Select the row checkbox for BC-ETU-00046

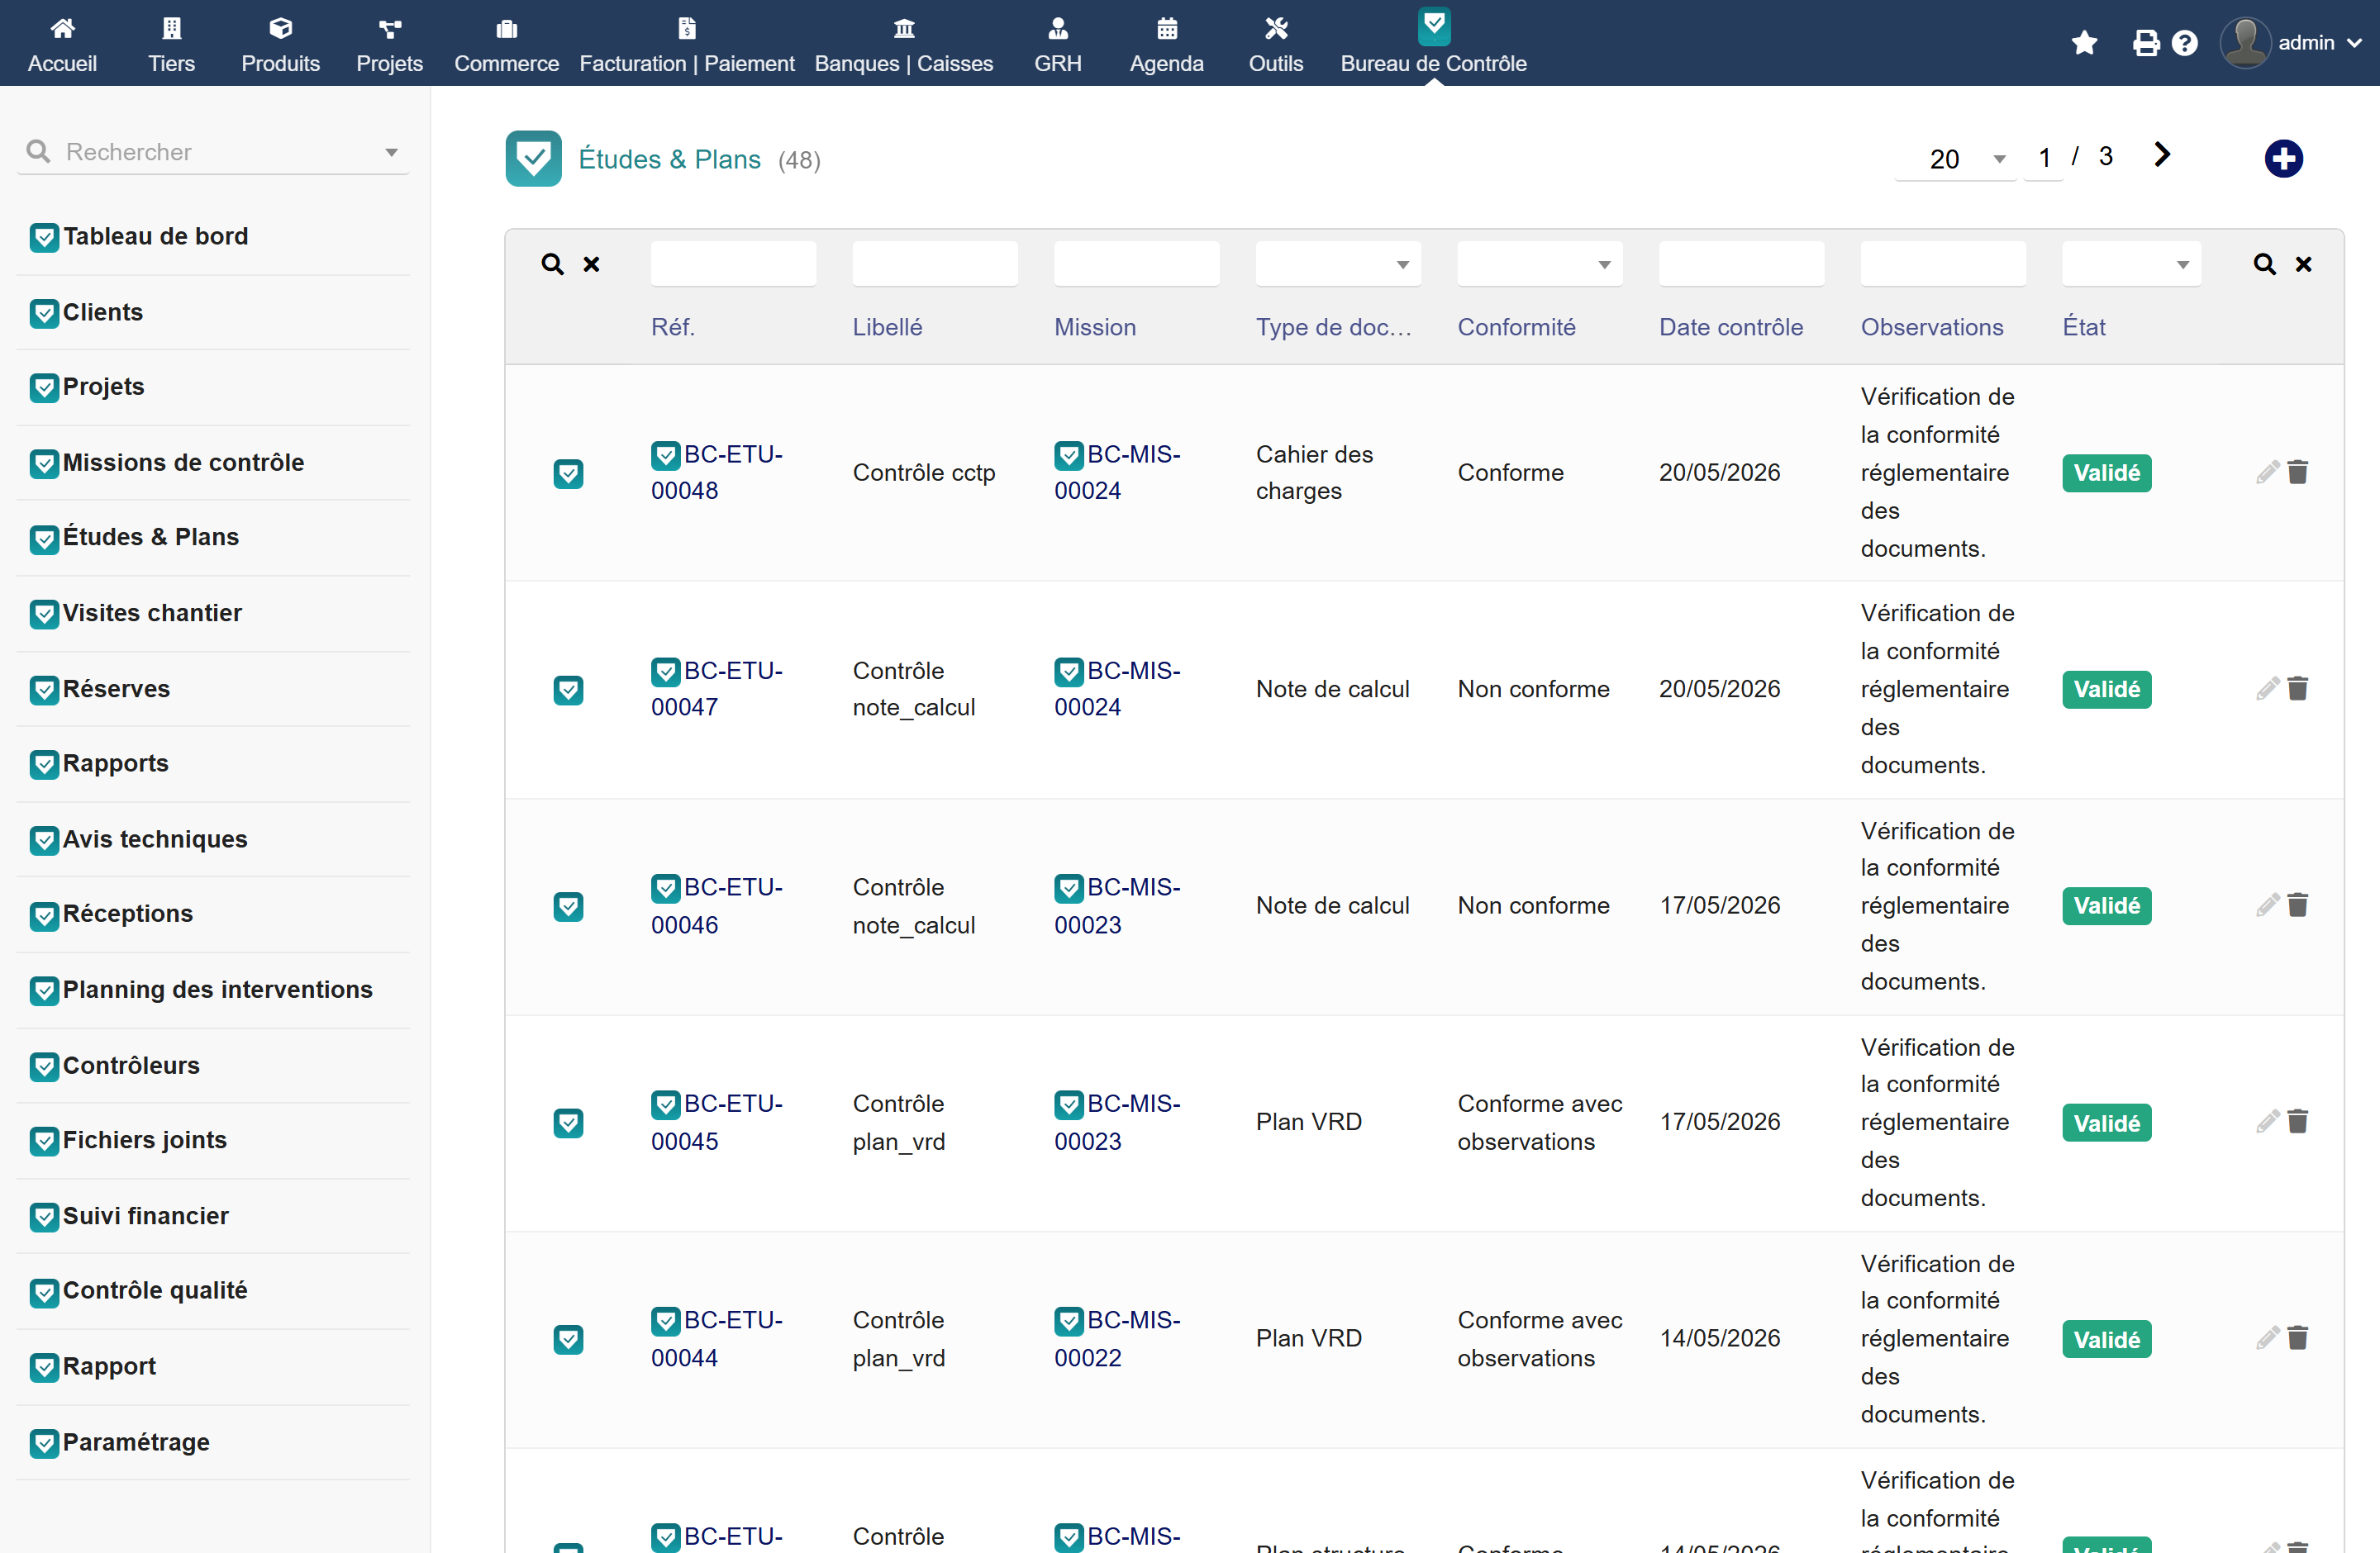click(x=569, y=906)
